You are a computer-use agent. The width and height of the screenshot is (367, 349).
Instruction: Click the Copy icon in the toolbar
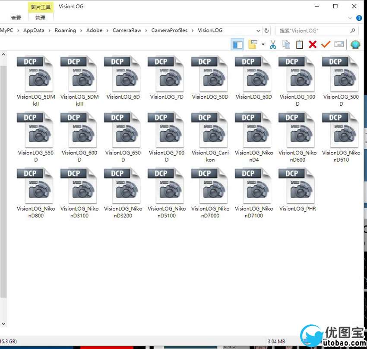tap(286, 44)
